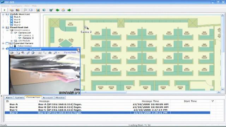Click the home map icon between the arrows
This screenshot has height=127, width=226.
[63, 10]
